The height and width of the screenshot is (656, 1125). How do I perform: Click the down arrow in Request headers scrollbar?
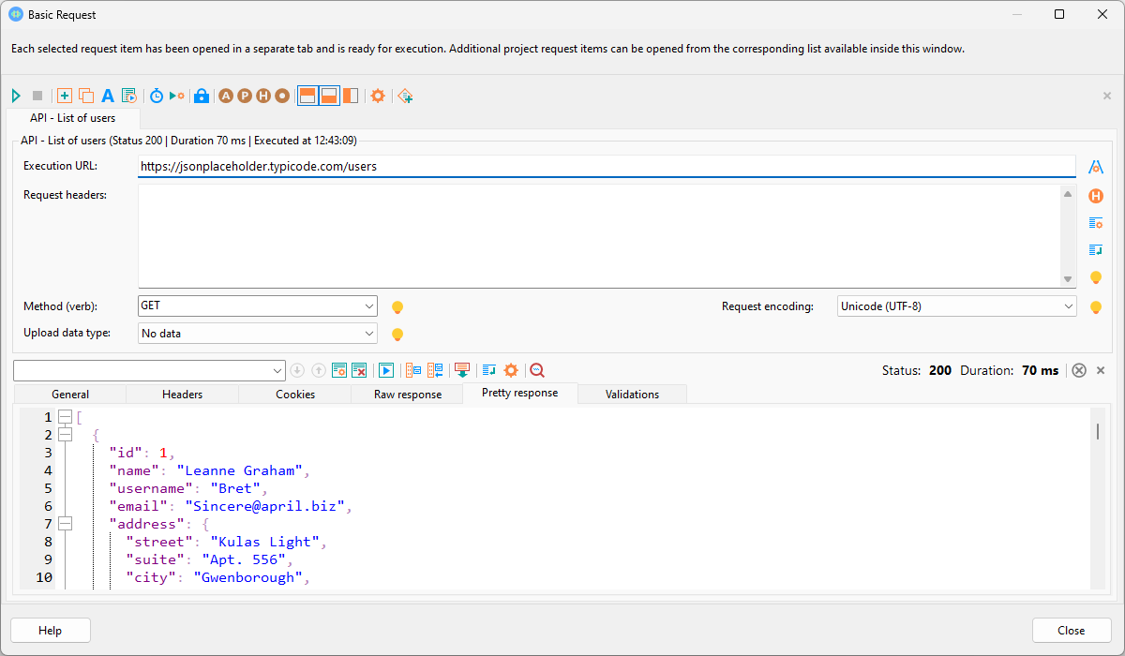1068,279
